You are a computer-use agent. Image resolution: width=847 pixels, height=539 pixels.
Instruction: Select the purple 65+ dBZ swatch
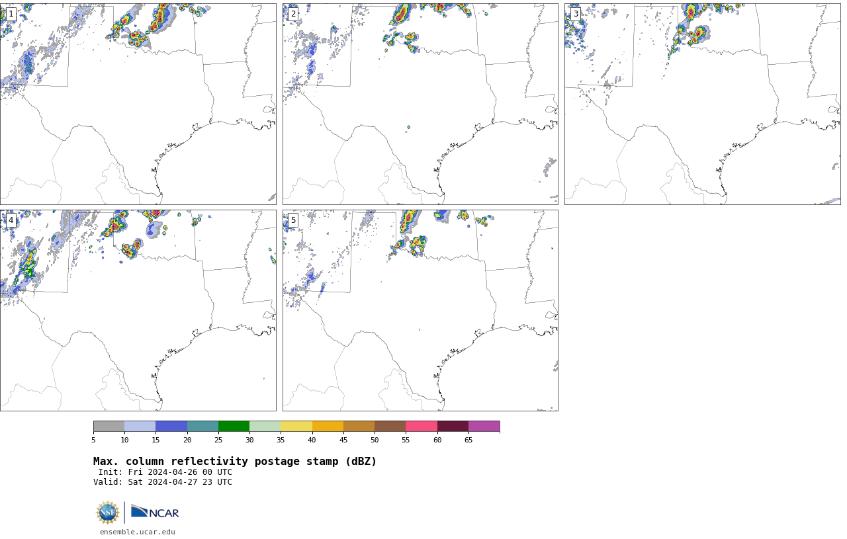point(484,426)
